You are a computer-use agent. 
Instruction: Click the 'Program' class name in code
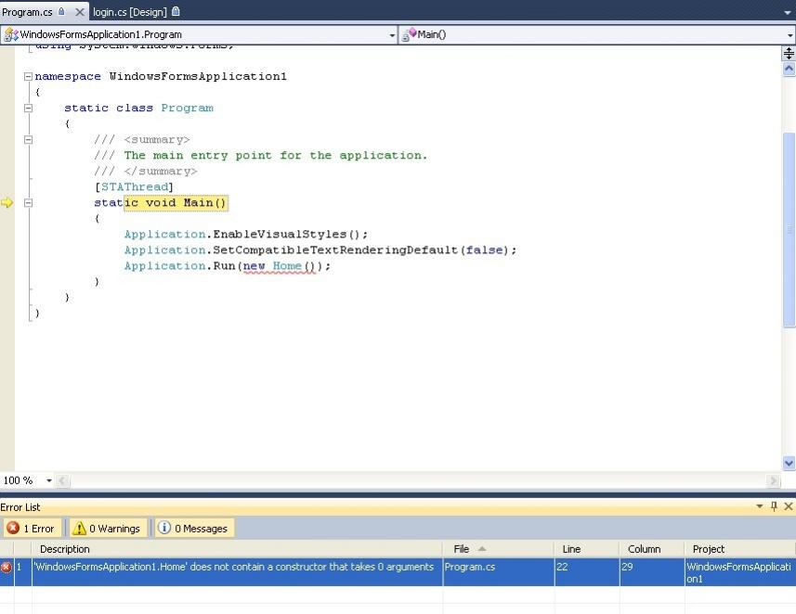(x=188, y=108)
